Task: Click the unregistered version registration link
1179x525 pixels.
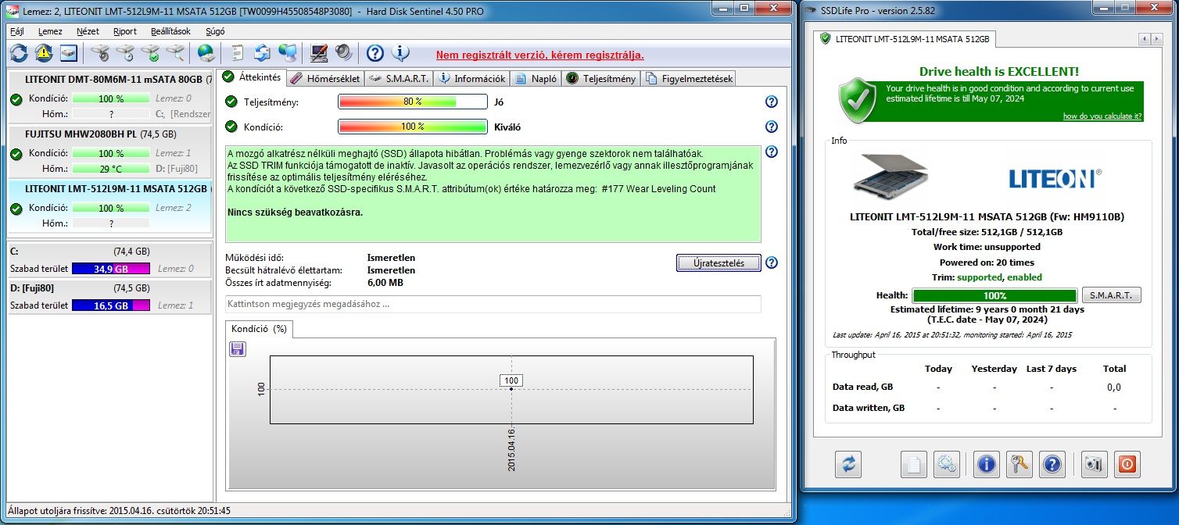Action: [x=539, y=55]
